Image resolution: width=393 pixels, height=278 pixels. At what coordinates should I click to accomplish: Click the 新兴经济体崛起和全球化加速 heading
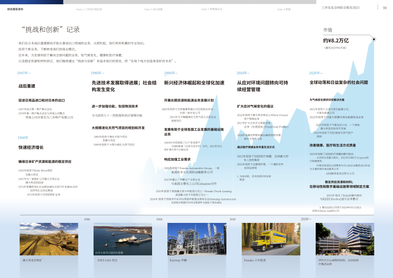click(194, 83)
